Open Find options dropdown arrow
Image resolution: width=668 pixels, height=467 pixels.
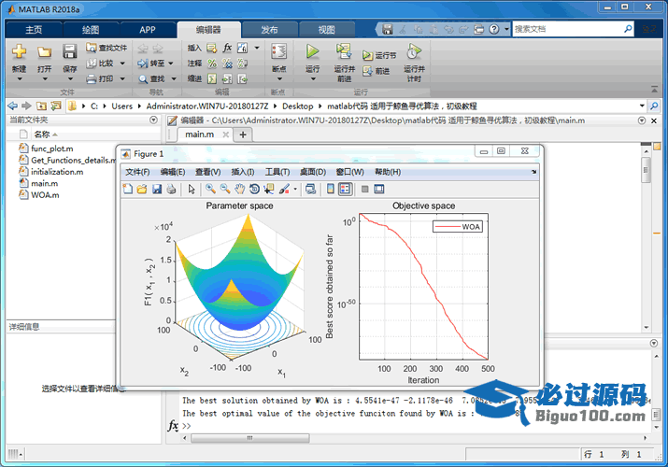point(174,79)
